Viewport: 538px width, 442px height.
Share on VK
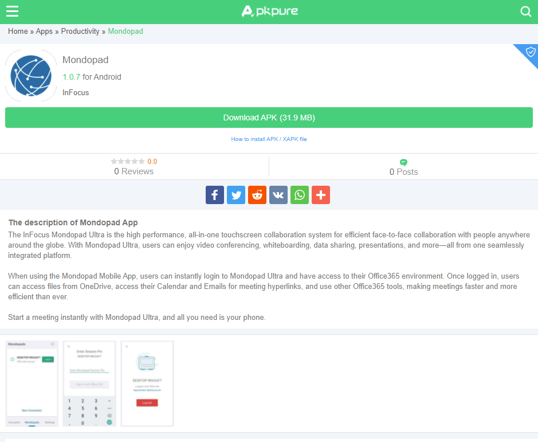click(278, 195)
